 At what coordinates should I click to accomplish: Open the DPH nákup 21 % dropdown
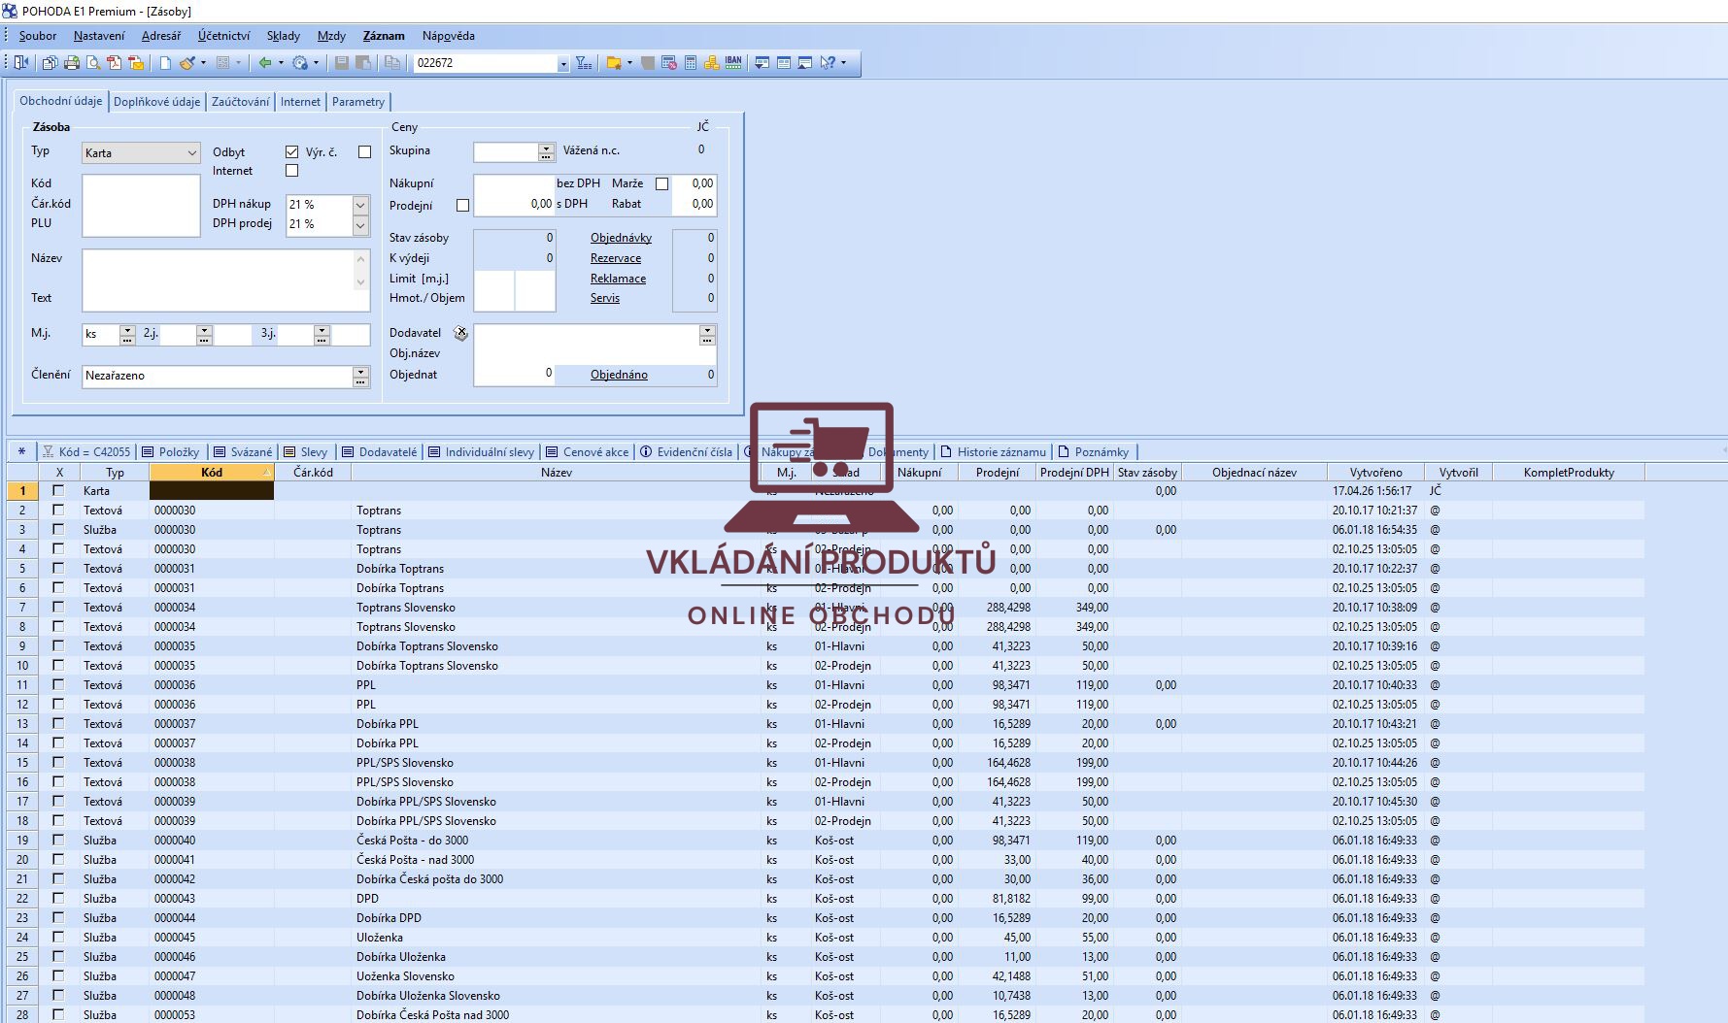click(360, 205)
